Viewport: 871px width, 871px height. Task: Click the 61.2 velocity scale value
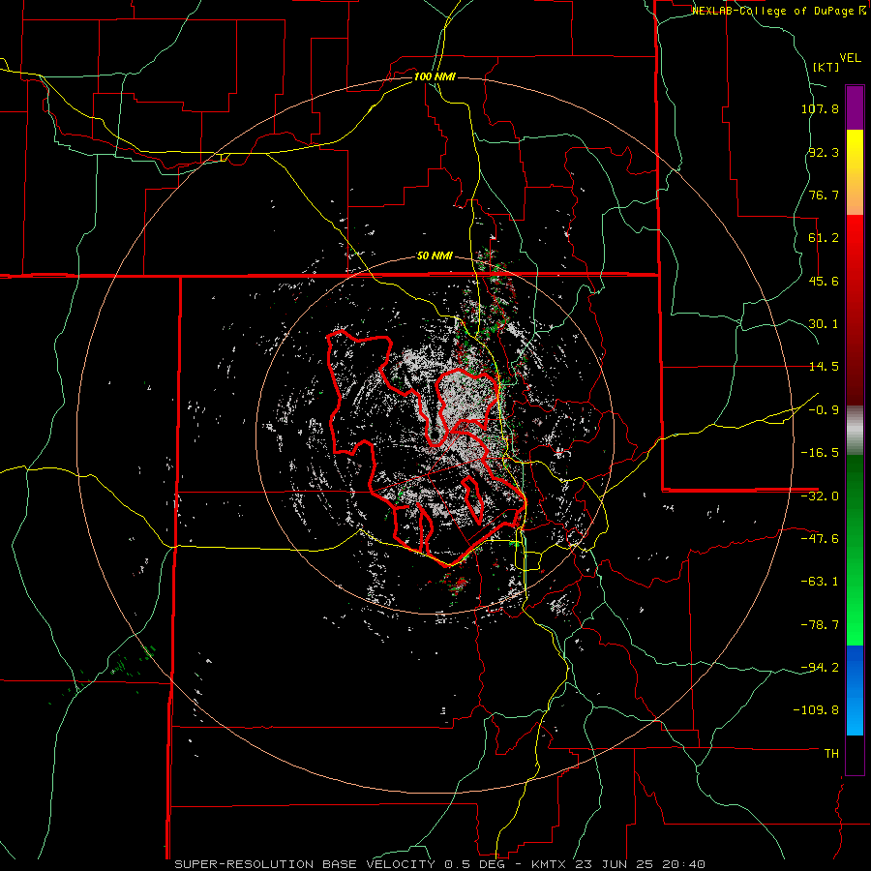(x=824, y=238)
